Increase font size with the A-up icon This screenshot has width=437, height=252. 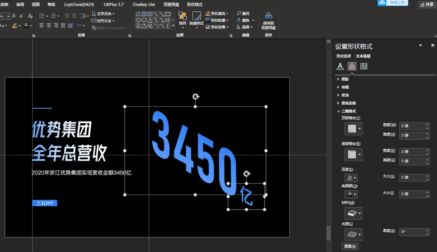tap(14, 16)
